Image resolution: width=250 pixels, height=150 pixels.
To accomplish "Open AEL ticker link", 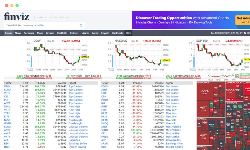I will pos(6,140).
